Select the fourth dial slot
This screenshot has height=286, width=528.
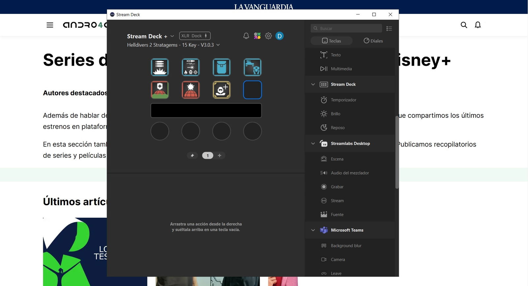point(252,131)
